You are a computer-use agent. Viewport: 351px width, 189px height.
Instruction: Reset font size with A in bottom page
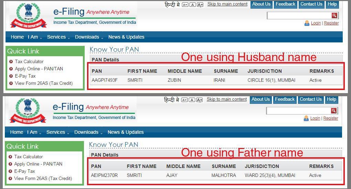pos(192,100)
